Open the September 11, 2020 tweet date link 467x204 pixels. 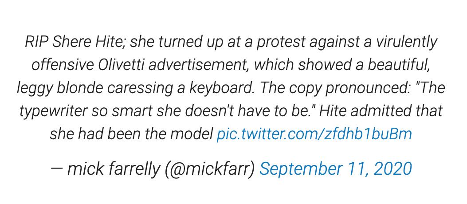(x=336, y=169)
